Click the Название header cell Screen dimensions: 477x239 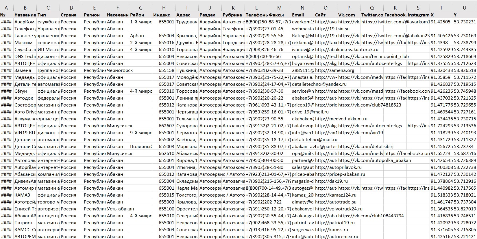[x=25, y=15]
